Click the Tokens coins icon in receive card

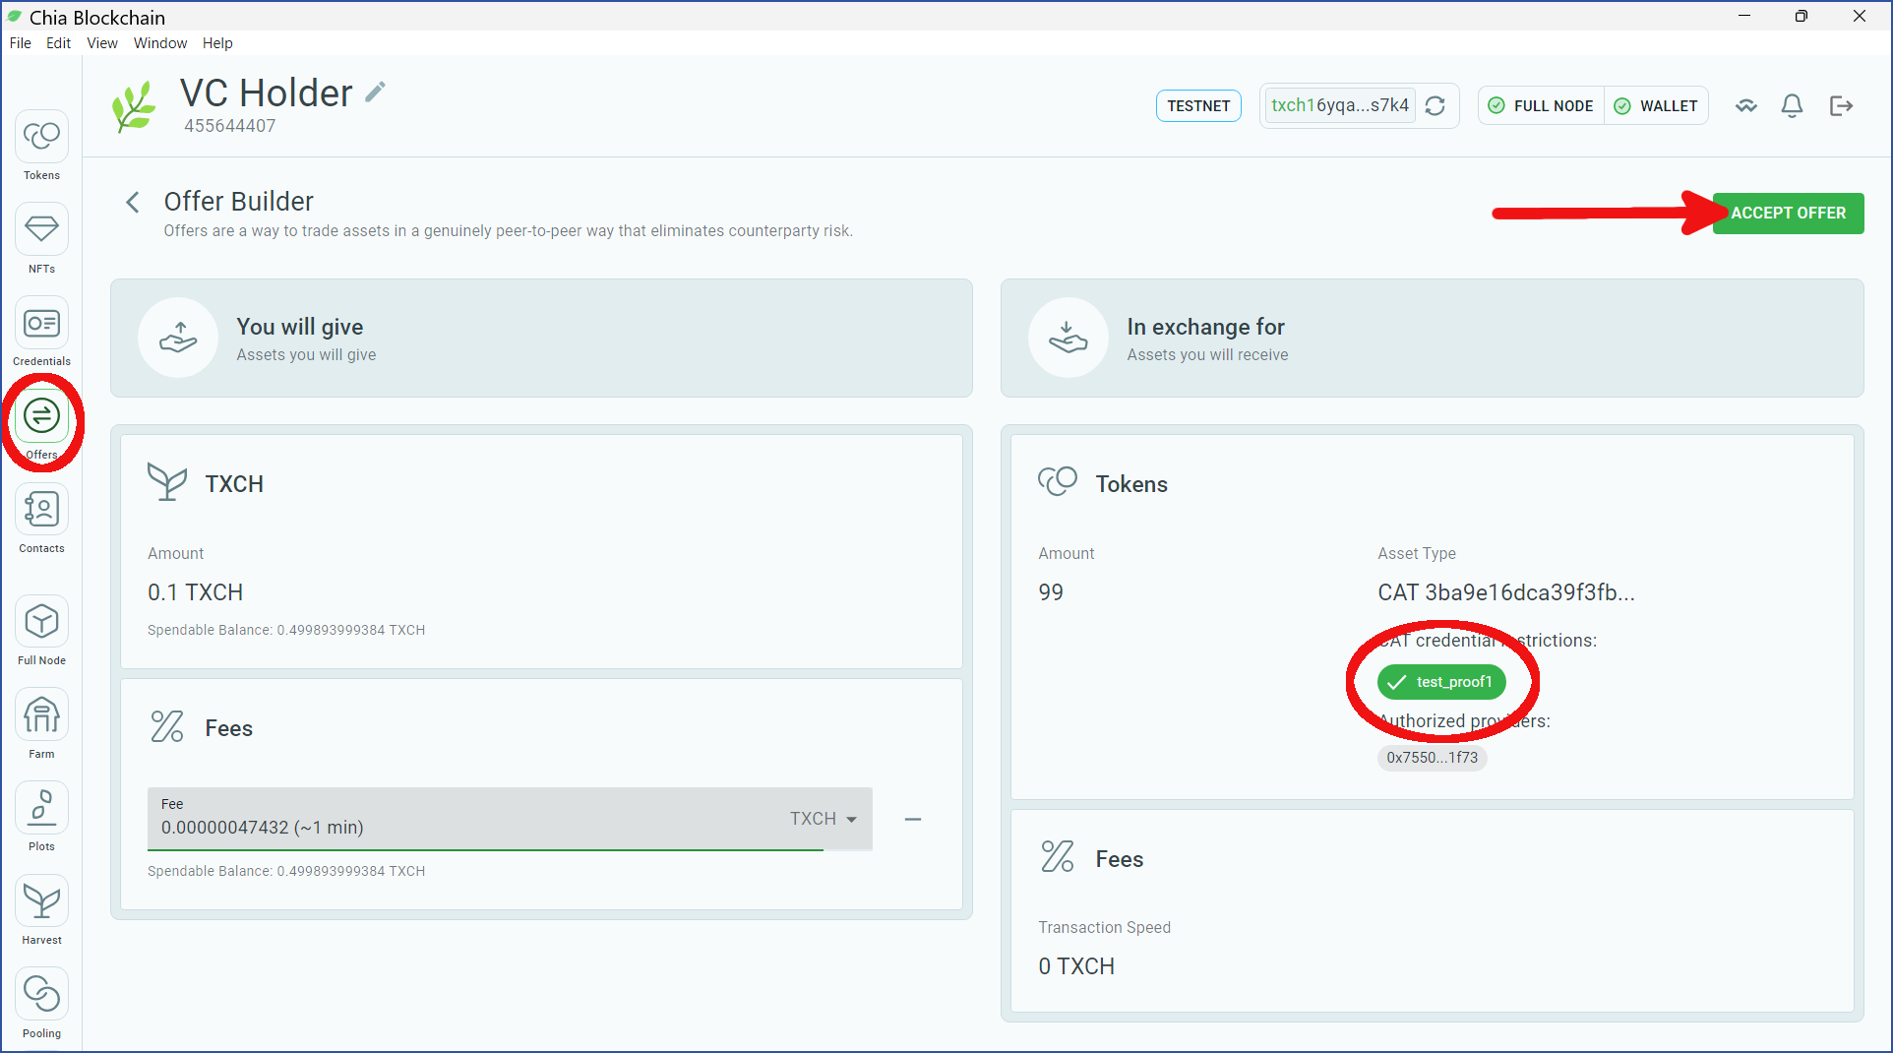[x=1058, y=482]
